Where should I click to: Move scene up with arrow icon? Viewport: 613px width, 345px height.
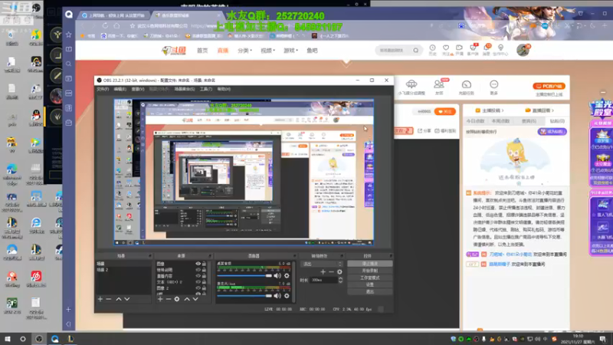(x=119, y=299)
